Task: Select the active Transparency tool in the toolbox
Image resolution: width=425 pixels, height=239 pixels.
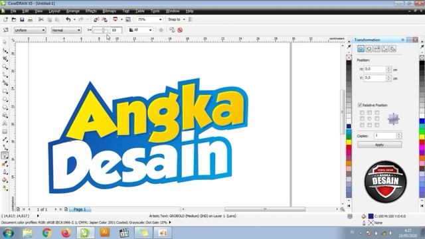Action: [x=5, y=155]
